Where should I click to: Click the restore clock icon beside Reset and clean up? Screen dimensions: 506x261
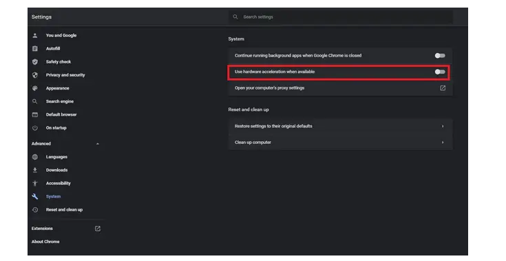click(x=35, y=210)
